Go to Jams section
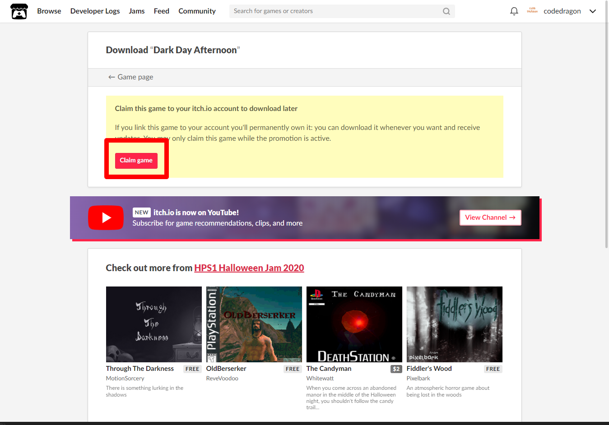Viewport: 609px width, 425px height. 136,11
